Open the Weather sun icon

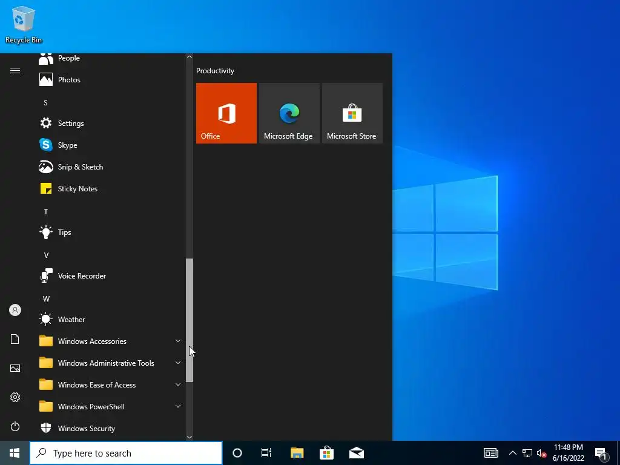(46, 319)
